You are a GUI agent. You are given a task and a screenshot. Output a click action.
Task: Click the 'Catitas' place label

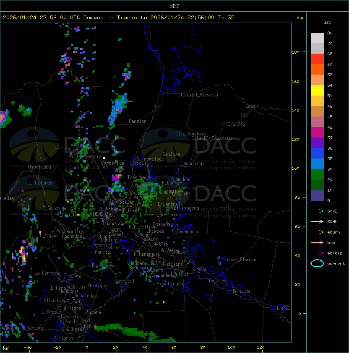(218, 280)
